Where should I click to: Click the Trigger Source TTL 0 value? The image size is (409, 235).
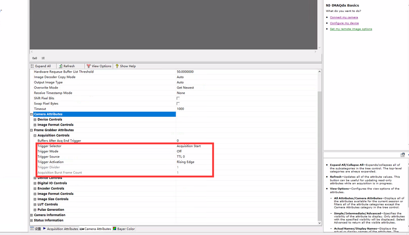pyautogui.click(x=181, y=157)
